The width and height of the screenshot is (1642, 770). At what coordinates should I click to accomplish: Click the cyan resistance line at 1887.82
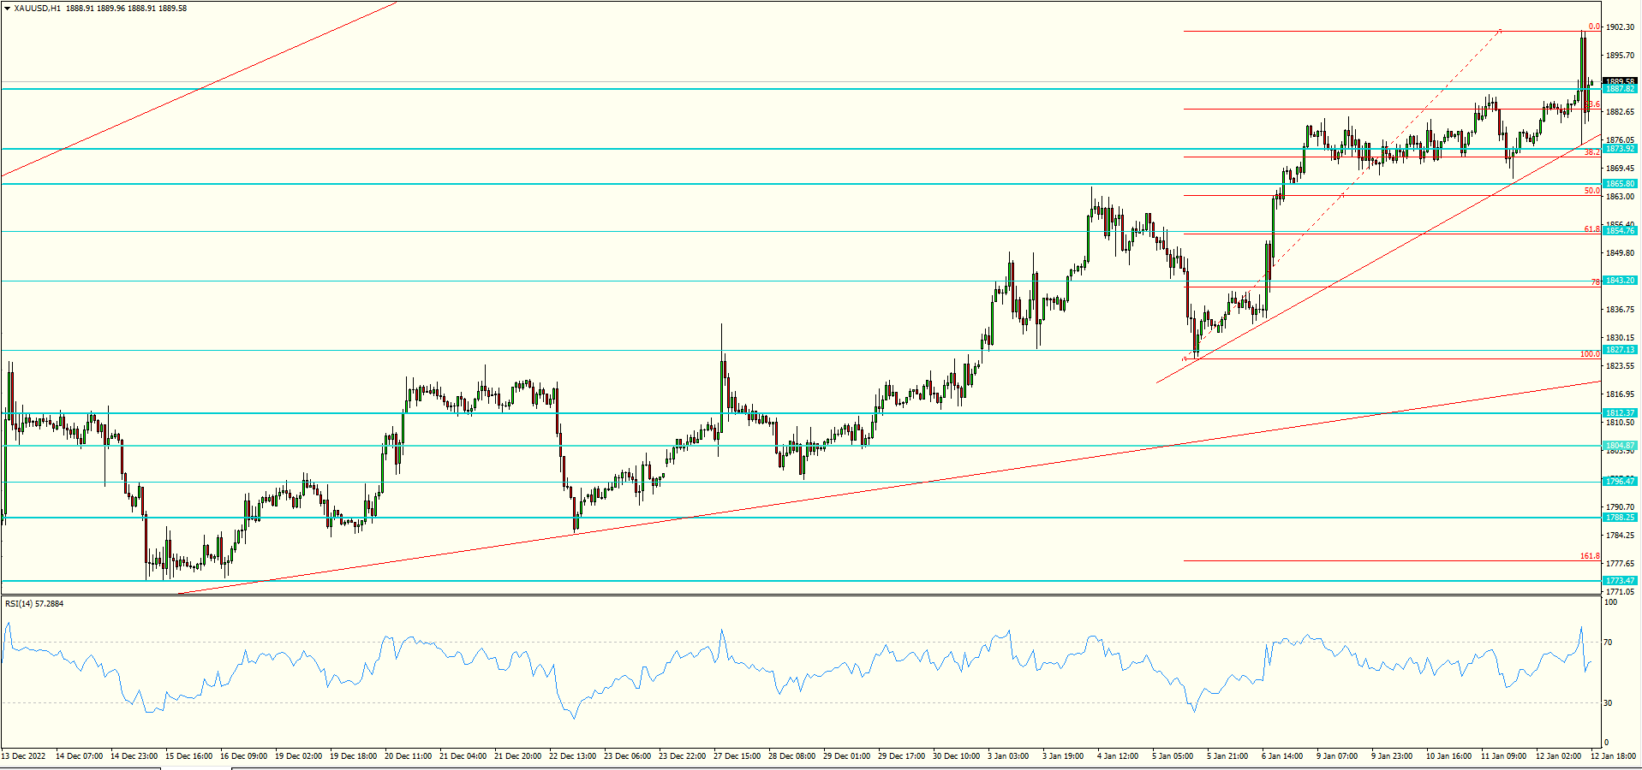(771, 89)
